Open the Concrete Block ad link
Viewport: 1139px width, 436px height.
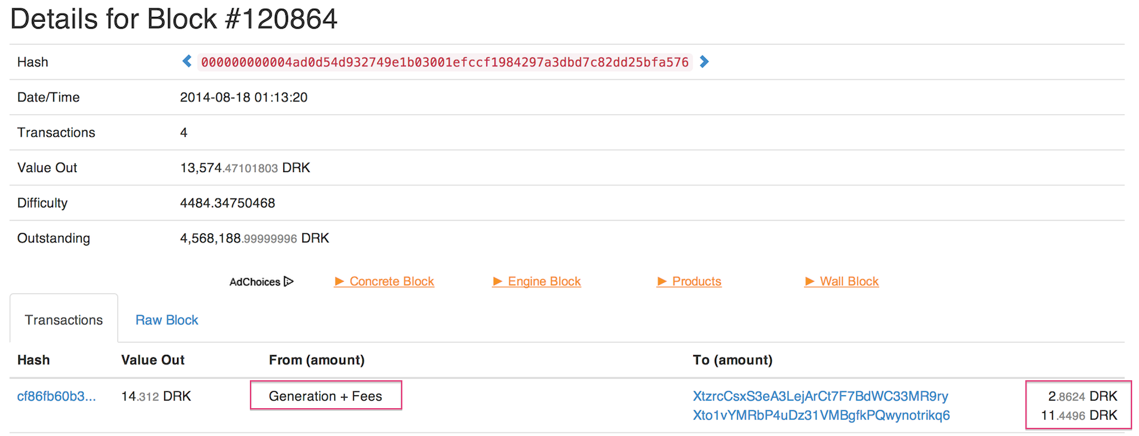391,282
